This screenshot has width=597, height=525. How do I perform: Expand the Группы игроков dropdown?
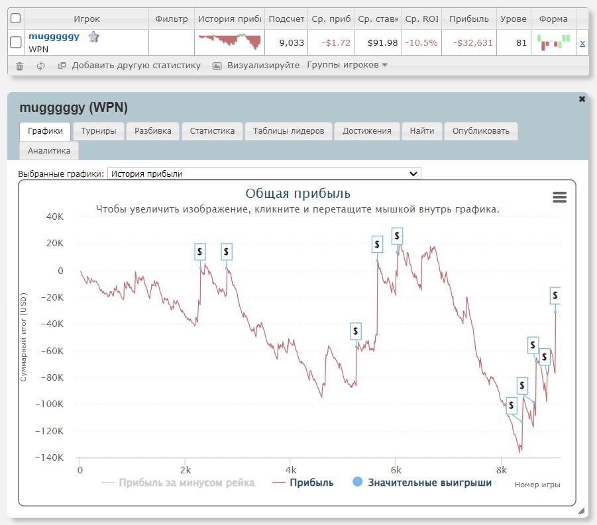point(347,65)
